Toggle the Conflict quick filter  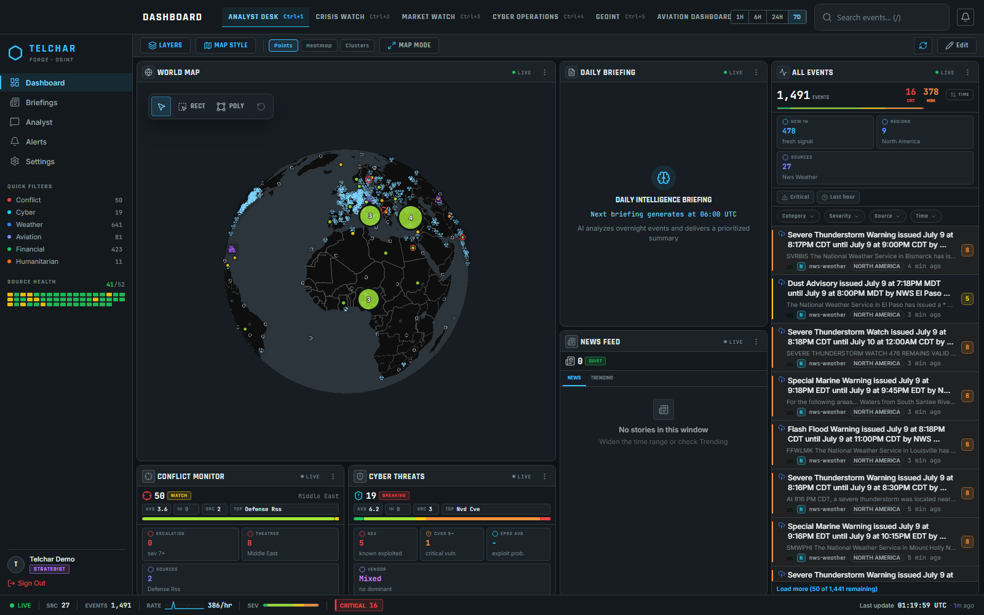[x=66, y=200]
